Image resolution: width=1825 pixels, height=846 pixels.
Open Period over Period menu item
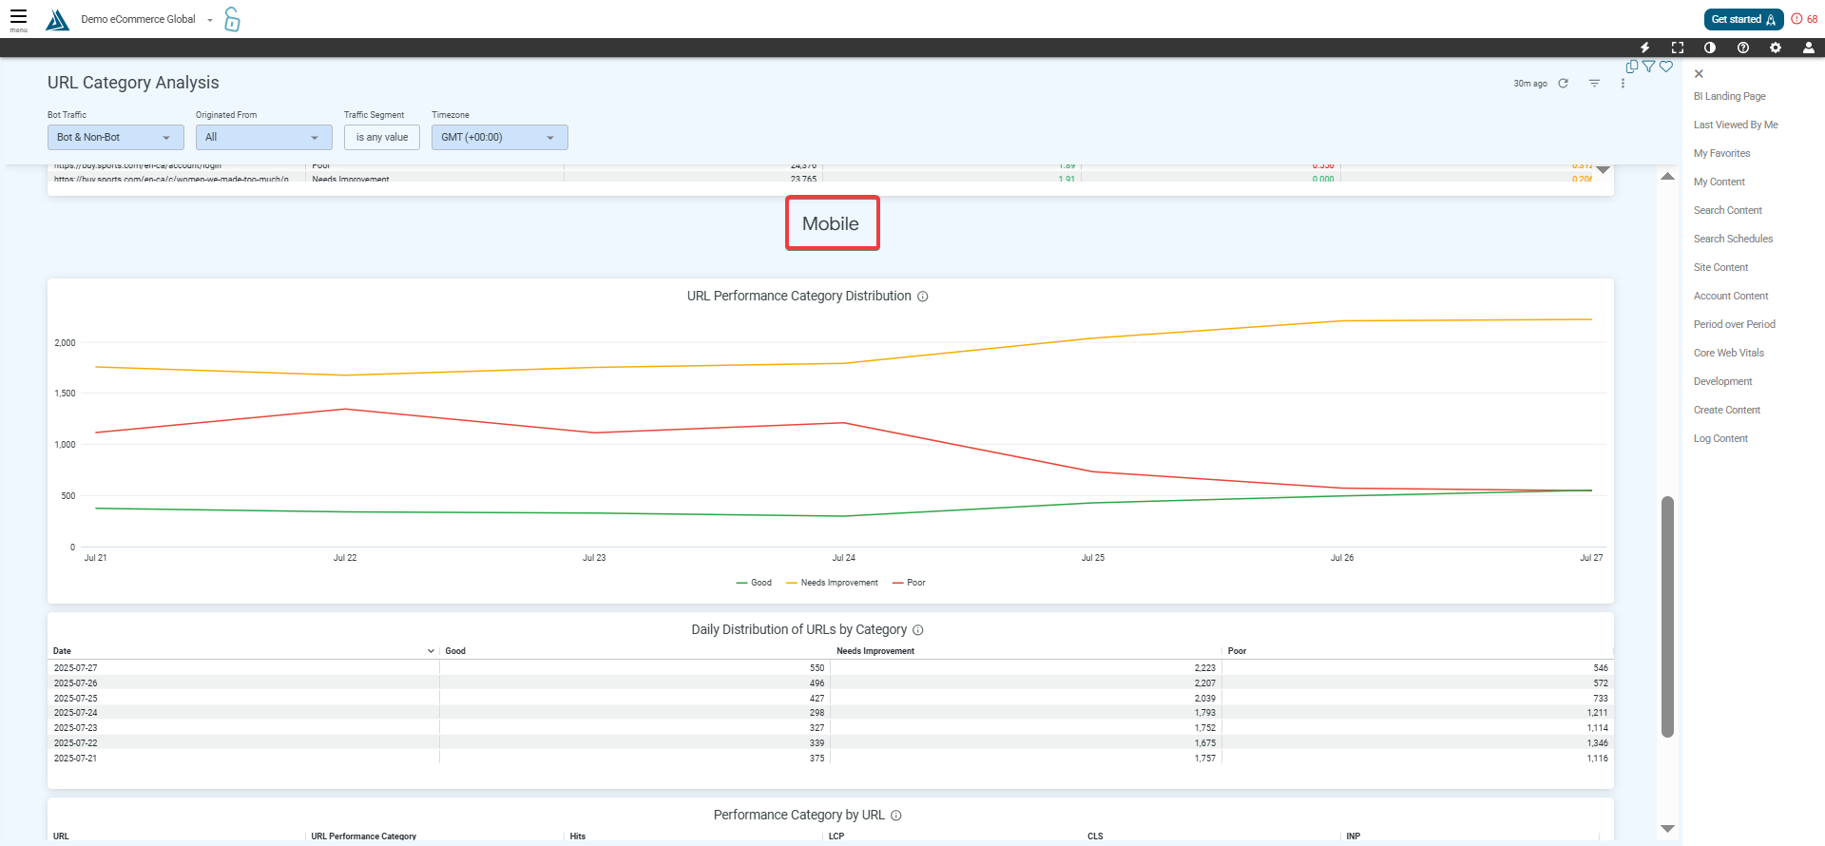coord(1734,324)
